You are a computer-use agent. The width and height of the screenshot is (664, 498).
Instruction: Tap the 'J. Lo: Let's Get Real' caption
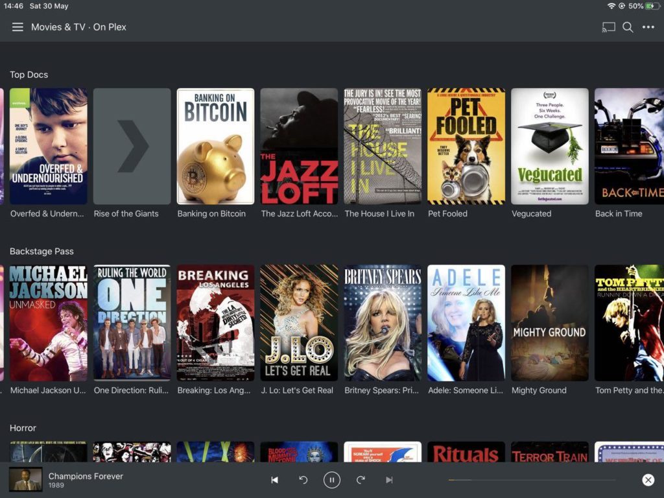[297, 390]
